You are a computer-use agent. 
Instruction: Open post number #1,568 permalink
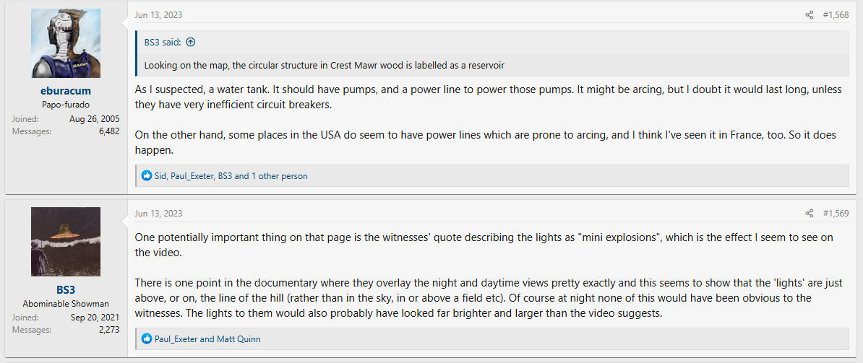coord(836,15)
